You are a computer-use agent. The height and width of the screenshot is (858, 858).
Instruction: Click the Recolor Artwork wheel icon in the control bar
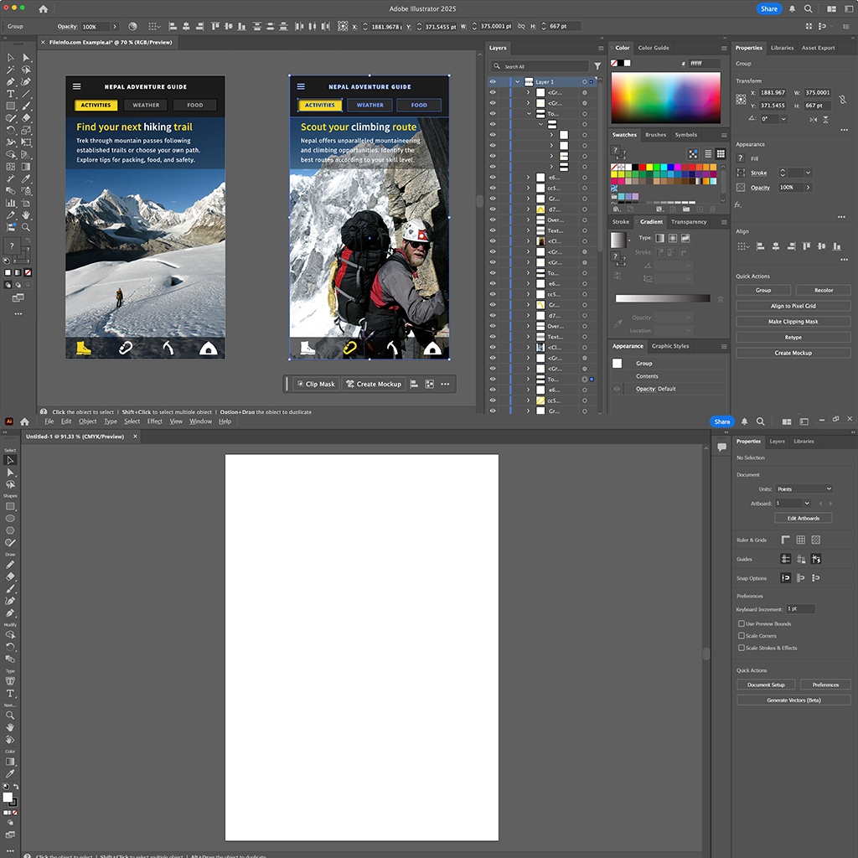point(132,26)
